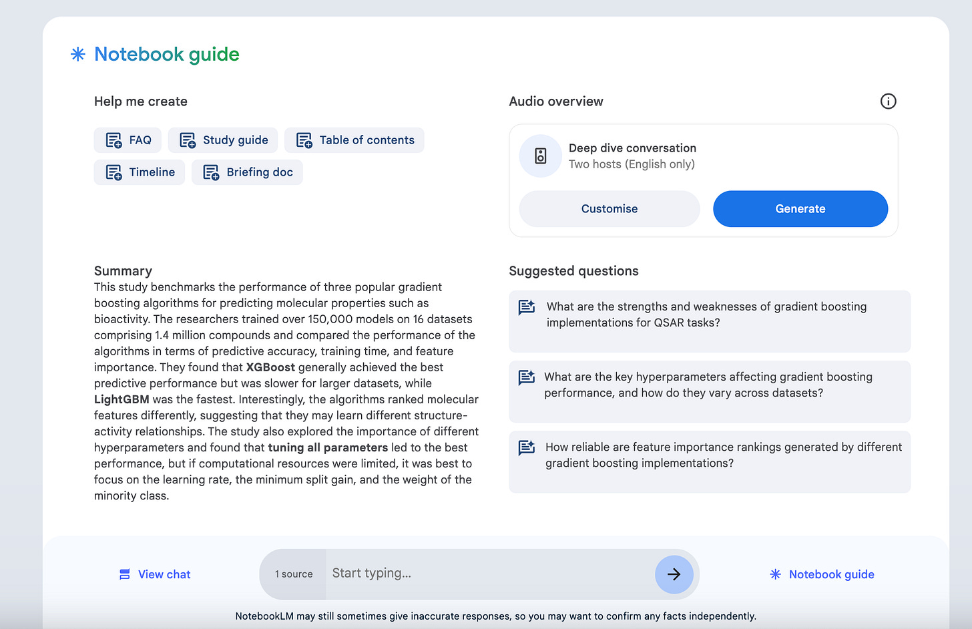Generate a Study guide
Viewport: 972px width, 629px height.
point(223,140)
